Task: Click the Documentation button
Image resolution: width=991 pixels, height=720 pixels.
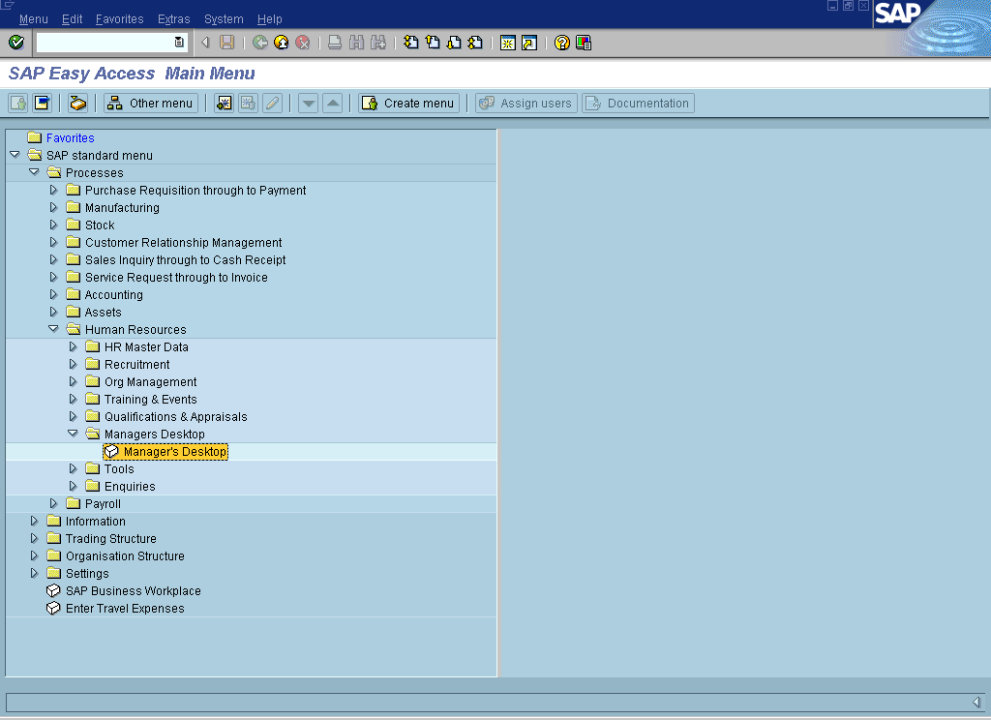Action: [x=639, y=103]
